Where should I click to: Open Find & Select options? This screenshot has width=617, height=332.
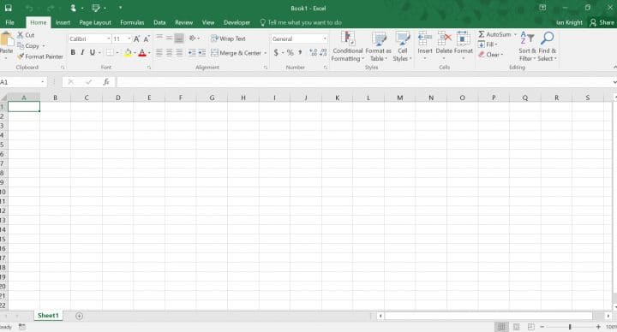[548, 46]
